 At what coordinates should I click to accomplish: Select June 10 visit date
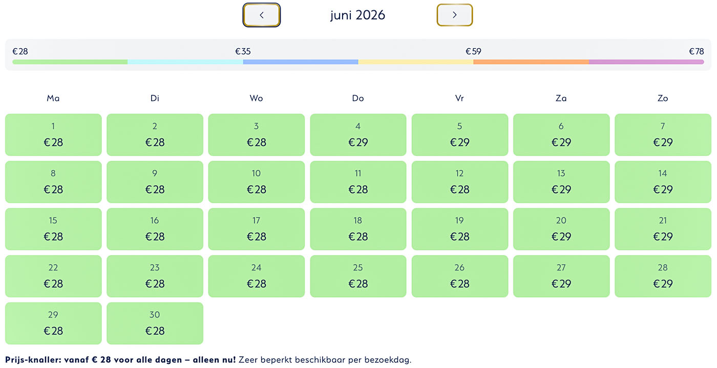(x=256, y=182)
